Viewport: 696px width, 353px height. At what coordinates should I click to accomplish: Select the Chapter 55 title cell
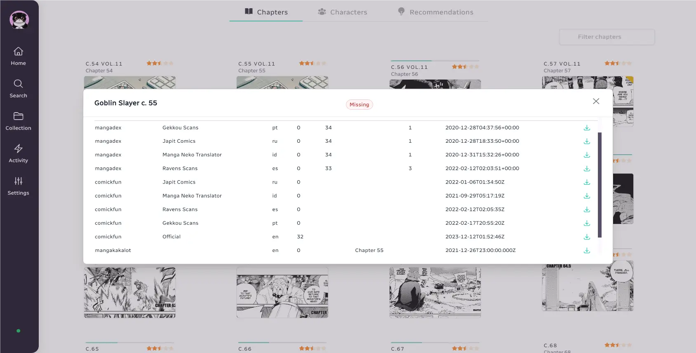pos(369,250)
